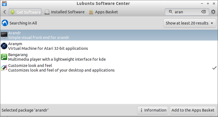218x117 pixels.
Task: Click the Software Center title bar icon
Action: pyautogui.click(x=4, y=4)
